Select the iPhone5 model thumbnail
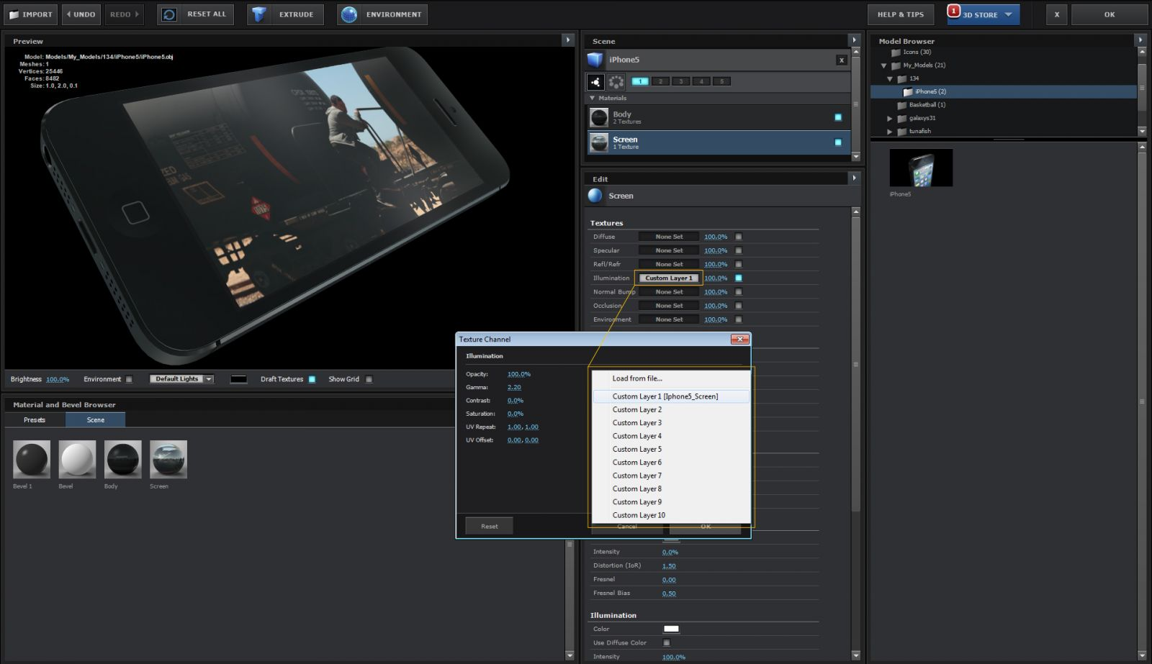The image size is (1152, 664). tap(921, 168)
